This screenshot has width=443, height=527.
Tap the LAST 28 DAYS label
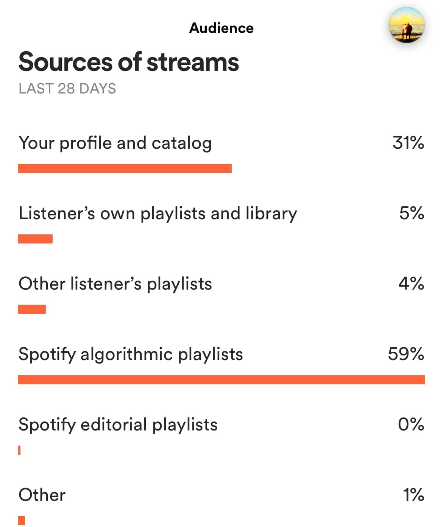(67, 89)
